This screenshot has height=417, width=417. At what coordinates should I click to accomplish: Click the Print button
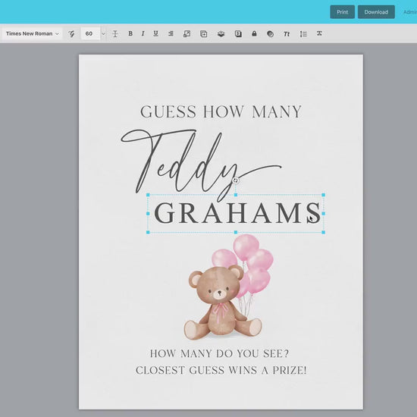pos(342,12)
